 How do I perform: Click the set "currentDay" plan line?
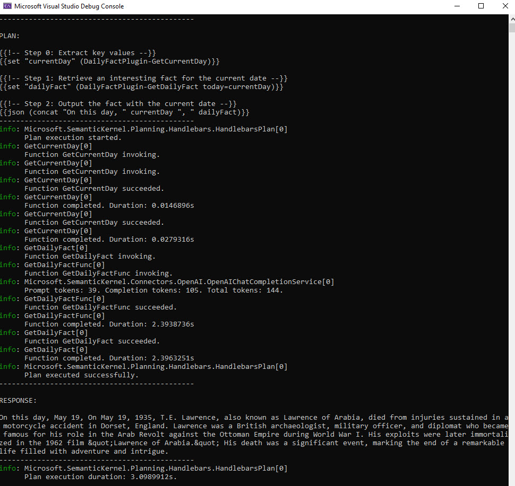tap(110, 61)
